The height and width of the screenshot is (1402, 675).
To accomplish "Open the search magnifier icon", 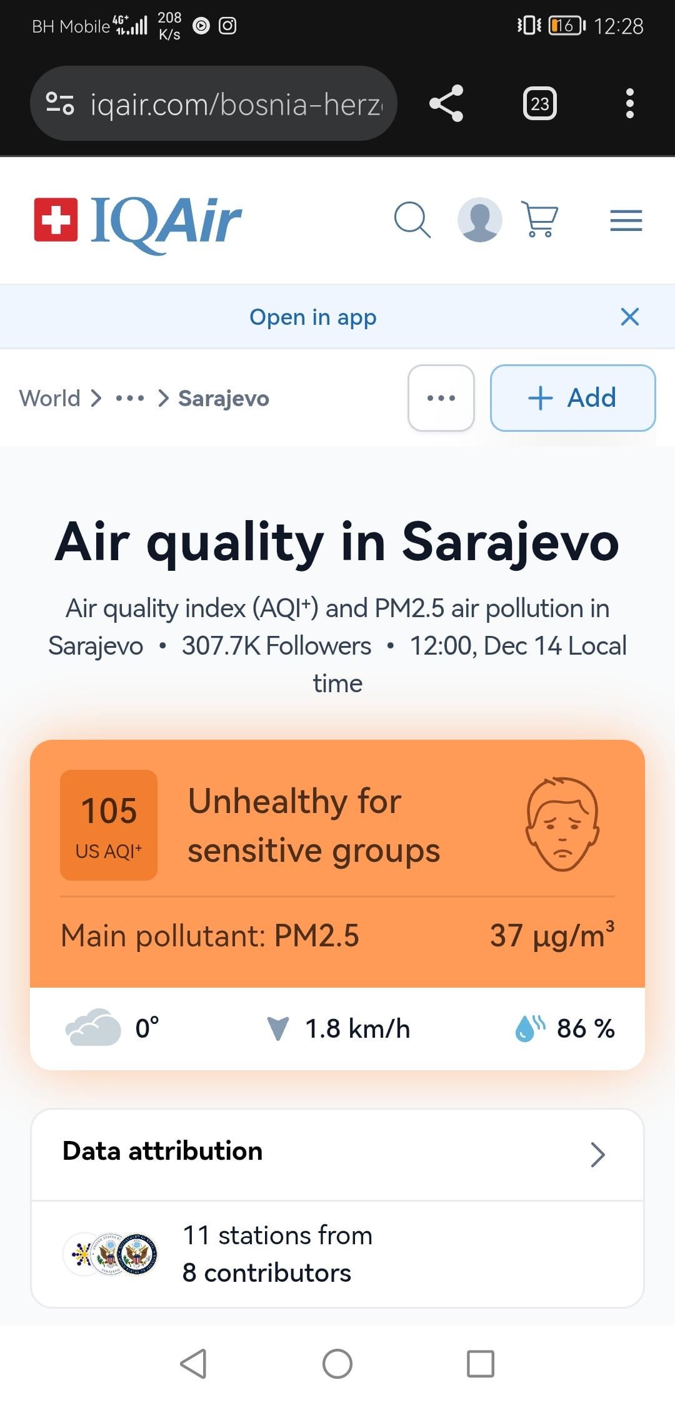I will coord(412,220).
